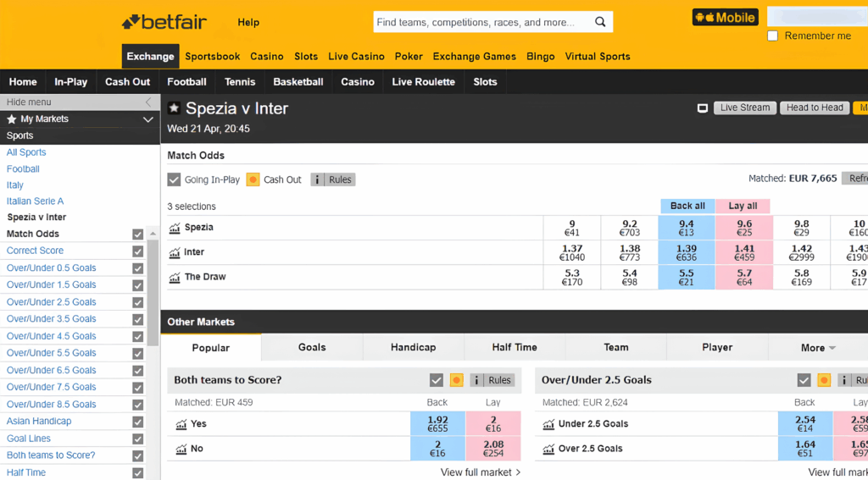Tick the Remember me checkbox
The width and height of the screenshot is (868, 480).
(772, 36)
